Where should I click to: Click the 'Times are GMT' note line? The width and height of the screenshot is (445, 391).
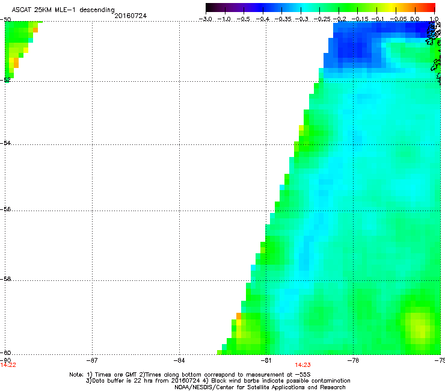click(190, 375)
